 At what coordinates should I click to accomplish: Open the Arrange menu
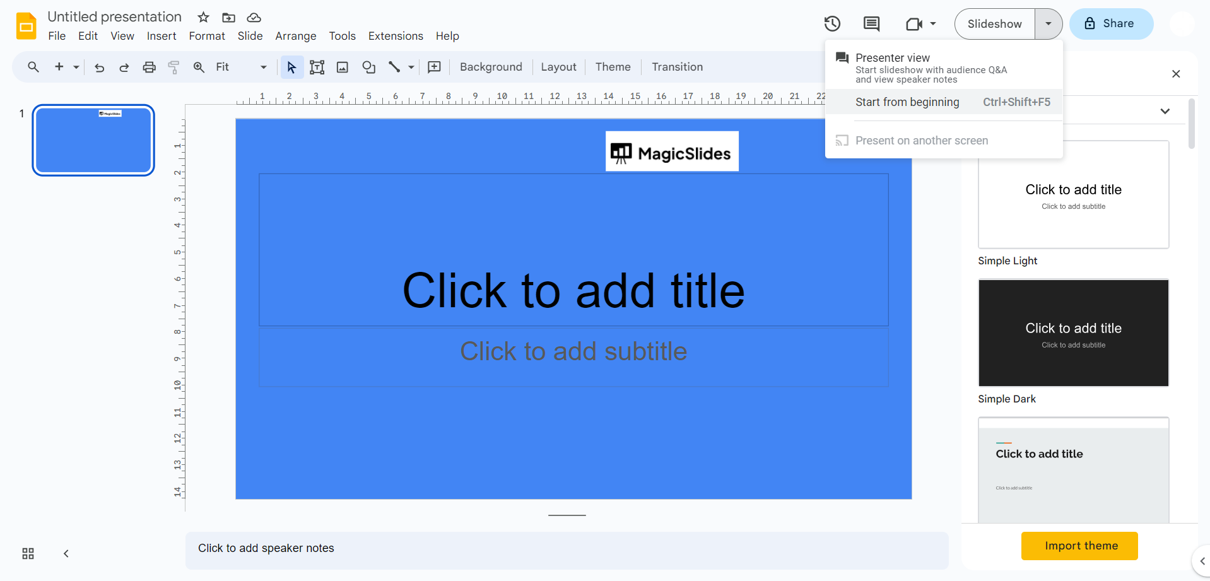[295, 36]
